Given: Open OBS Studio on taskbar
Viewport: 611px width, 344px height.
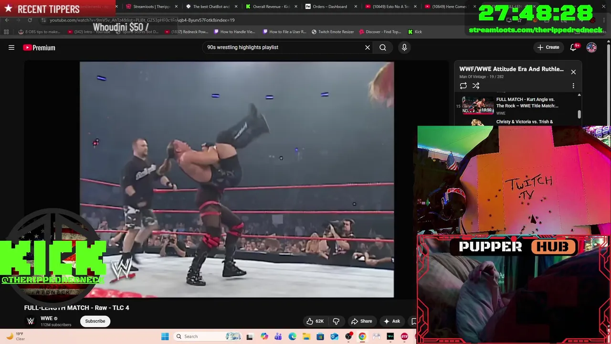Looking at the screenshot, I should click(348, 336).
